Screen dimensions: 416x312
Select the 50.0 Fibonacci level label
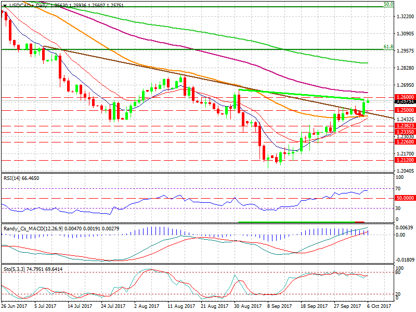[387, 4]
